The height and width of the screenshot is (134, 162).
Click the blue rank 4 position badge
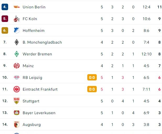click(5, 7)
